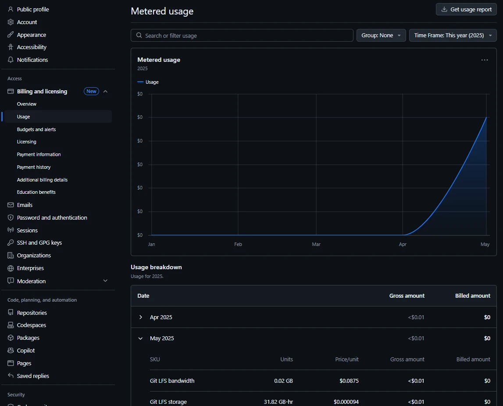Expand the Apr 2025 usage row
503x406 pixels.
pos(140,317)
